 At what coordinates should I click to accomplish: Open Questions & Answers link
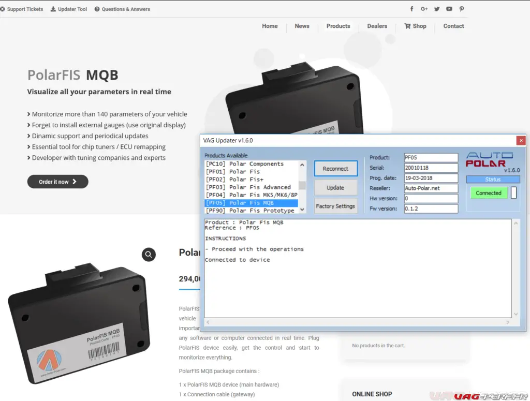126,9
